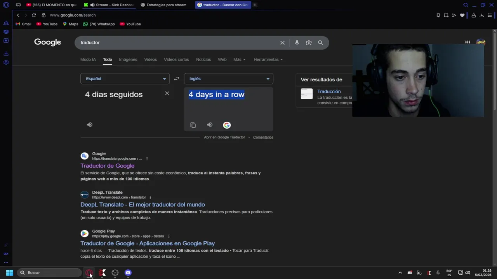This screenshot has height=279, width=497.
Task: Open options for the DeepL Translate result
Action: [x=150, y=197]
